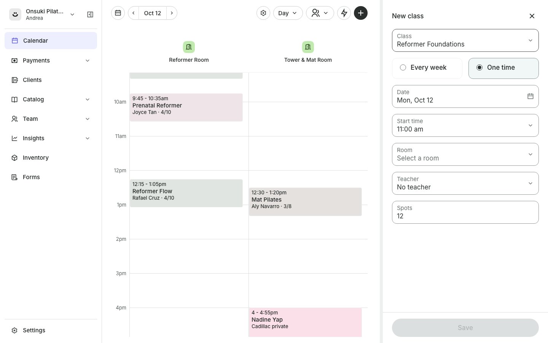
Task: Open the calendar date picker icon
Action: click(118, 13)
